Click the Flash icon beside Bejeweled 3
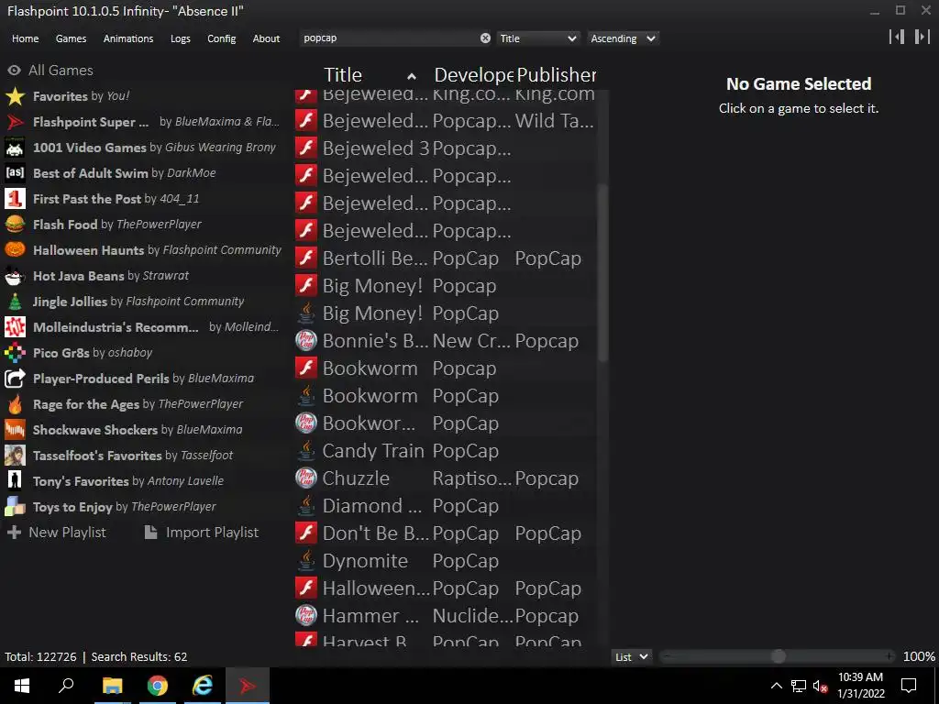 pyautogui.click(x=306, y=148)
